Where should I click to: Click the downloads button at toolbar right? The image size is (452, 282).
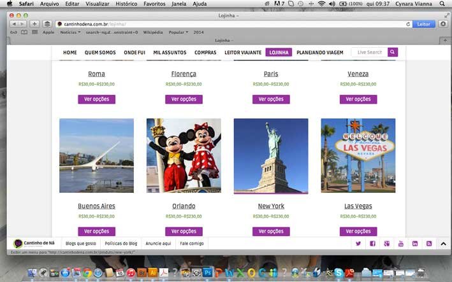(x=443, y=24)
